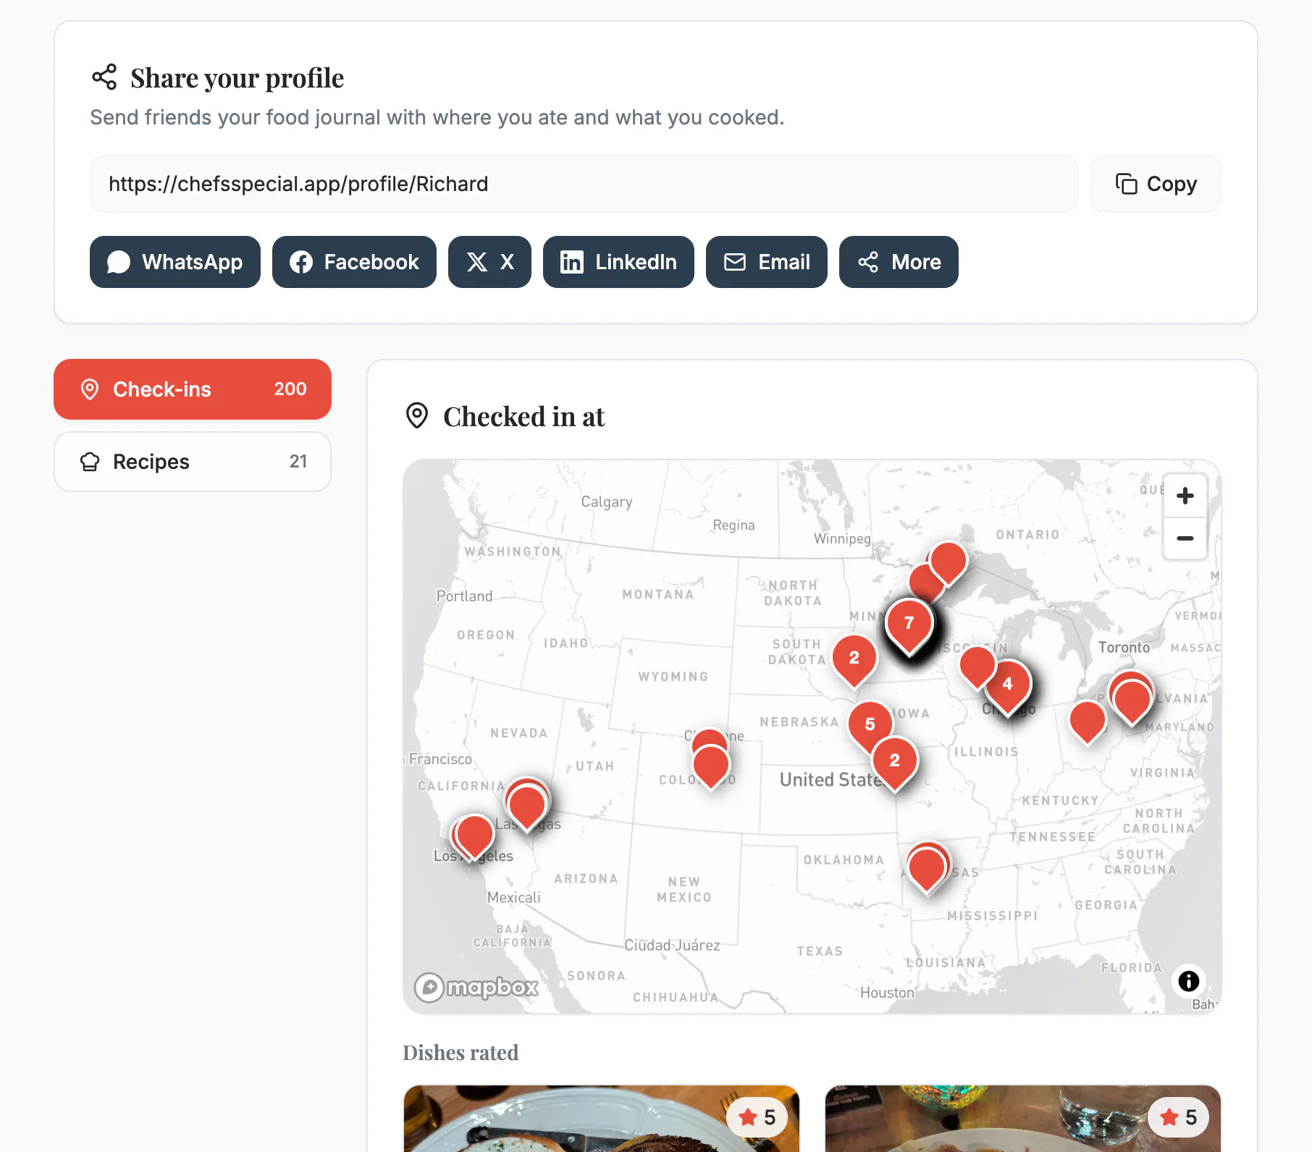Share profile by Email
This screenshot has height=1152, width=1312.
click(766, 262)
